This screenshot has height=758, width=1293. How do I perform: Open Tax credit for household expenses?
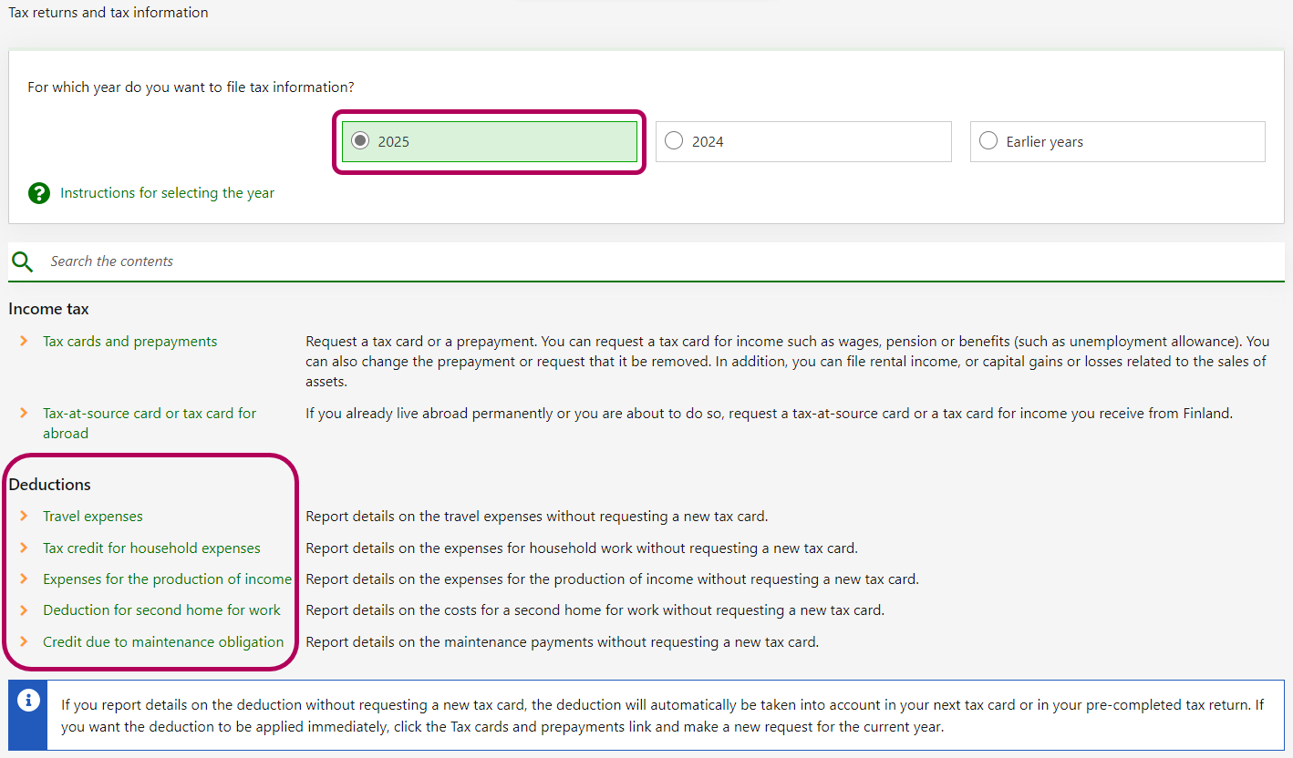click(x=151, y=548)
